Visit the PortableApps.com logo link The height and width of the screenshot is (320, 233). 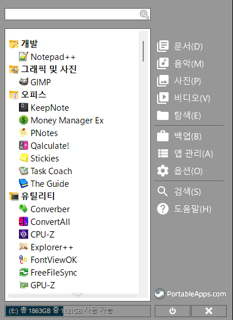190,294
